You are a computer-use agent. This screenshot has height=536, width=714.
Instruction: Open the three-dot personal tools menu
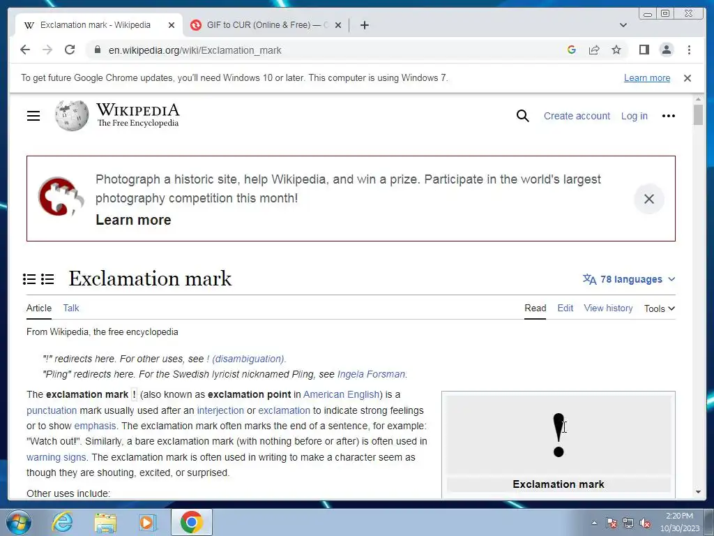(x=669, y=116)
